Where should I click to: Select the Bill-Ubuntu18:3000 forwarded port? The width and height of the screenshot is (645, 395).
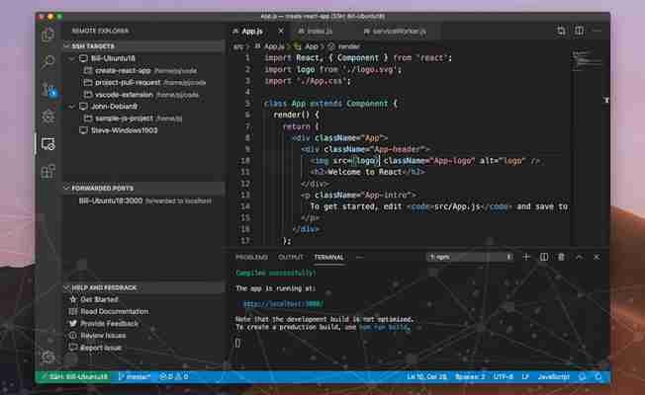(x=143, y=200)
